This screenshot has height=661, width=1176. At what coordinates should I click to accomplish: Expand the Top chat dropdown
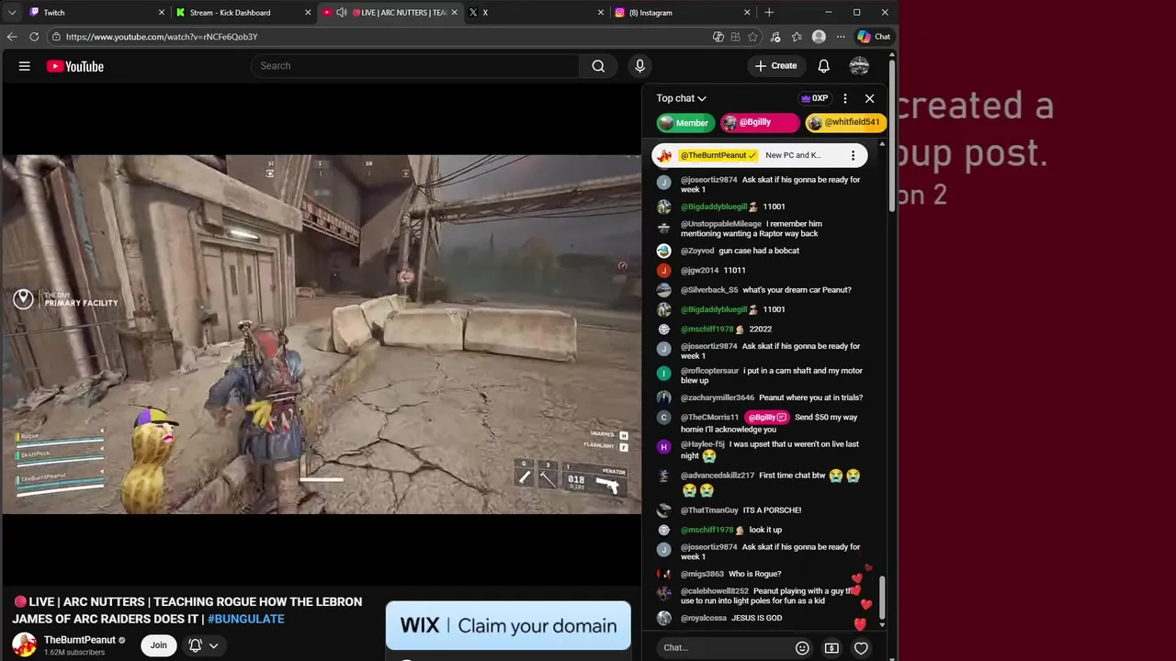click(x=681, y=98)
